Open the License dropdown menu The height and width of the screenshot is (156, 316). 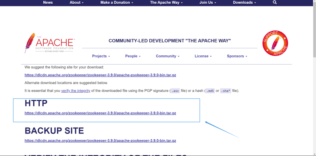pos(203,56)
